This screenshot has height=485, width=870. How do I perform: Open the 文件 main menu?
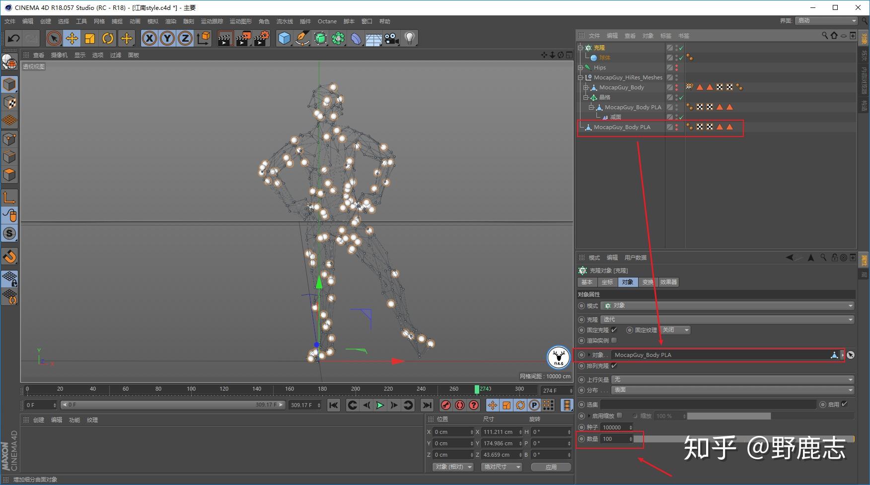[10, 21]
